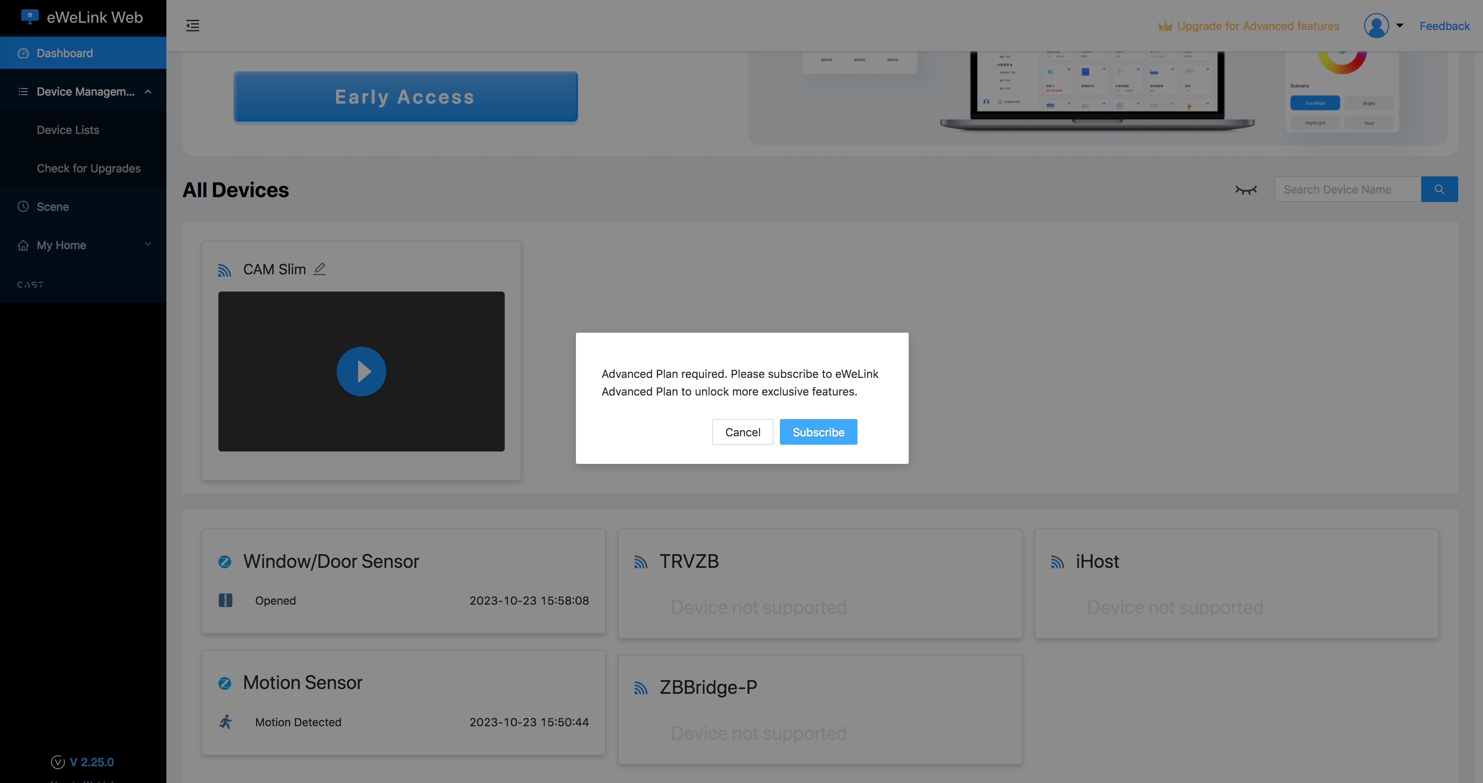Click the user avatar icon
1483x783 pixels.
point(1376,25)
